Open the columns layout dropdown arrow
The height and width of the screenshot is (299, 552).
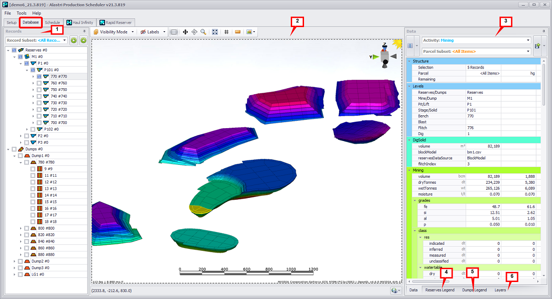[x=417, y=46]
